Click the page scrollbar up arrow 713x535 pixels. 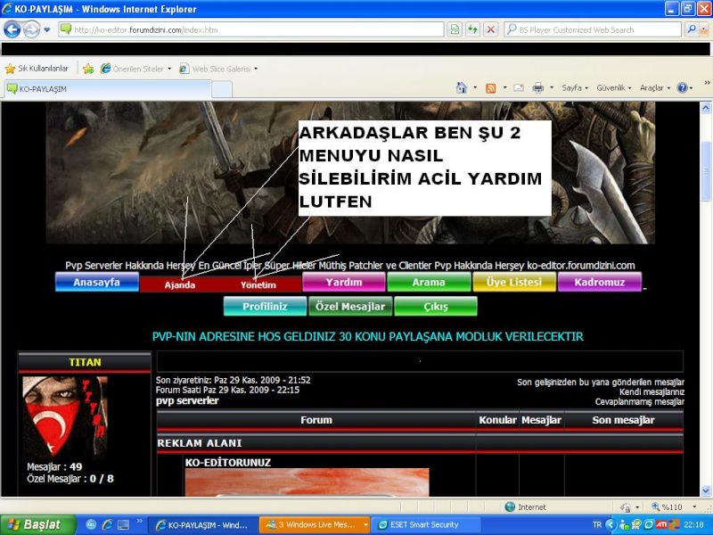pyautogui.click(x=706, y=108)
